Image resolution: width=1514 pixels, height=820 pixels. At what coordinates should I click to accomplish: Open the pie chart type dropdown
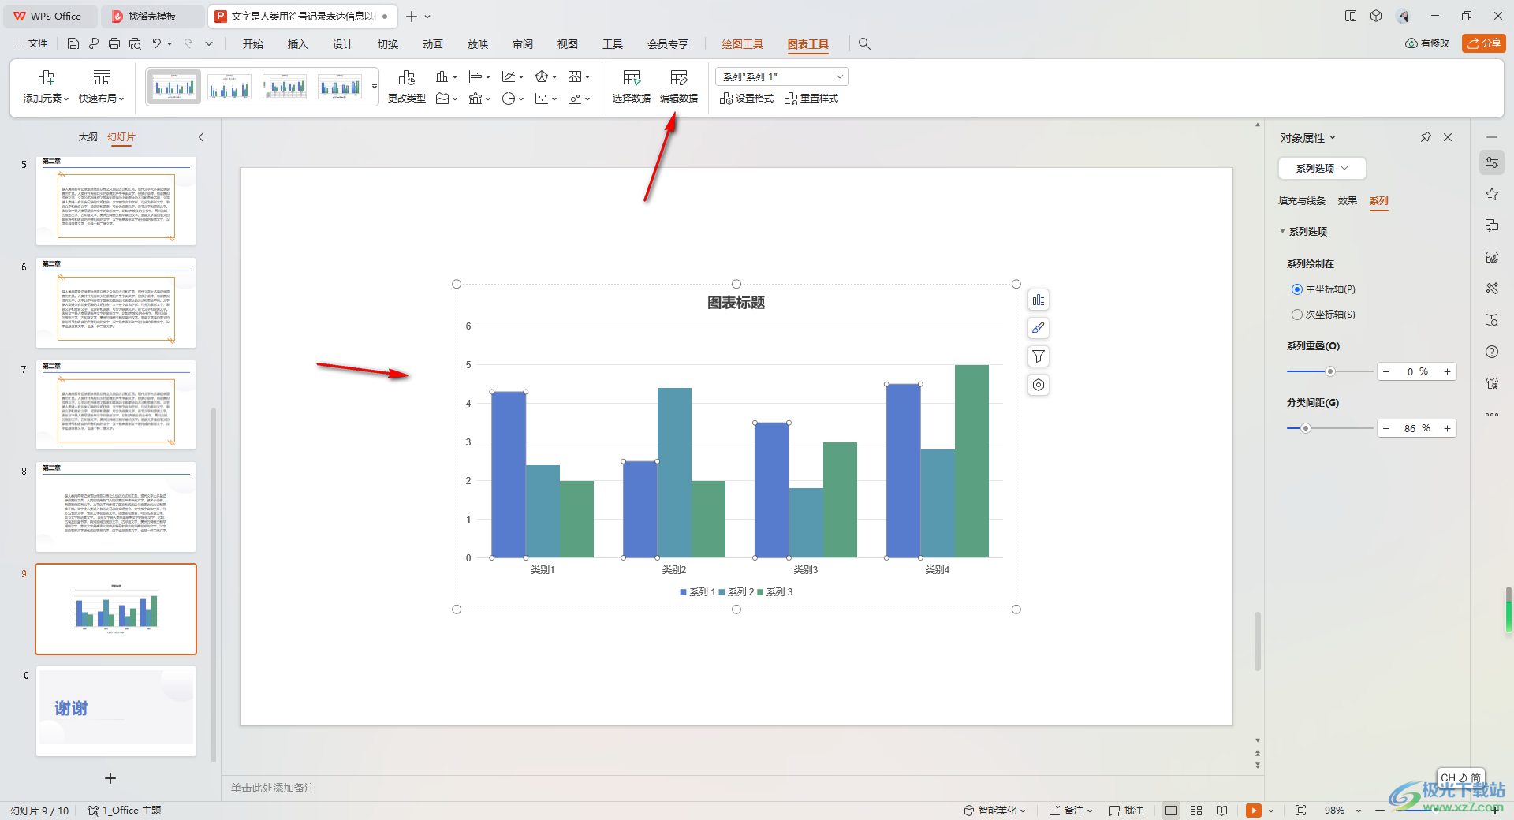[x=513, y=99]
